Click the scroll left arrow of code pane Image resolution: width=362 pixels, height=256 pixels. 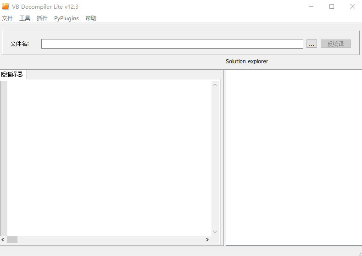click(3, 240)
